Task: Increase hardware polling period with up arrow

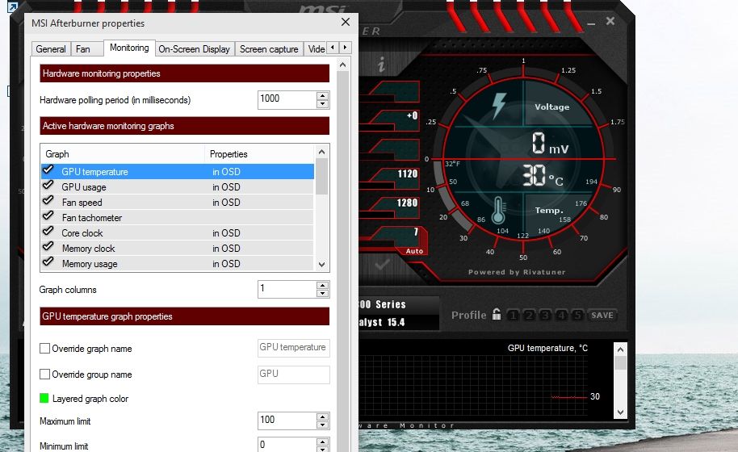Action: click(322, 95)
